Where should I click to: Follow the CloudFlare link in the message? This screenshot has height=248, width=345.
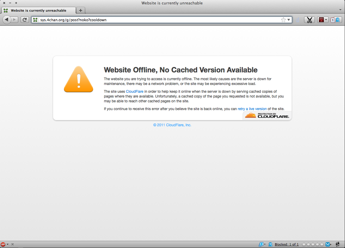(134, 92)
